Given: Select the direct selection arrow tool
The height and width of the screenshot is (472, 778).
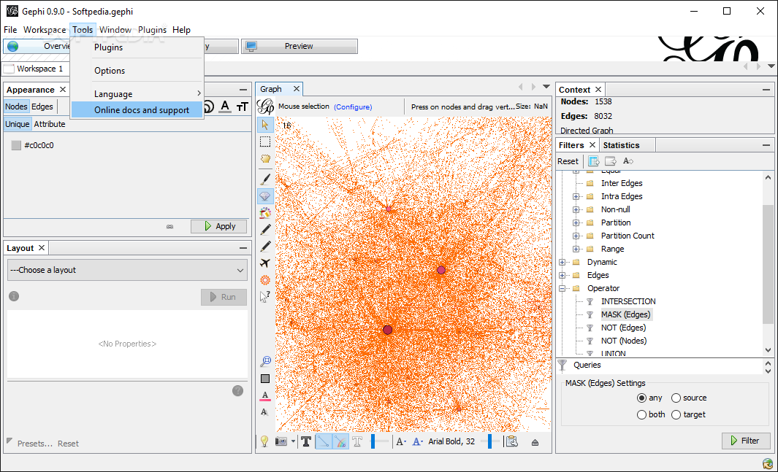Looking at the screenshot, I should click(265, 125).
